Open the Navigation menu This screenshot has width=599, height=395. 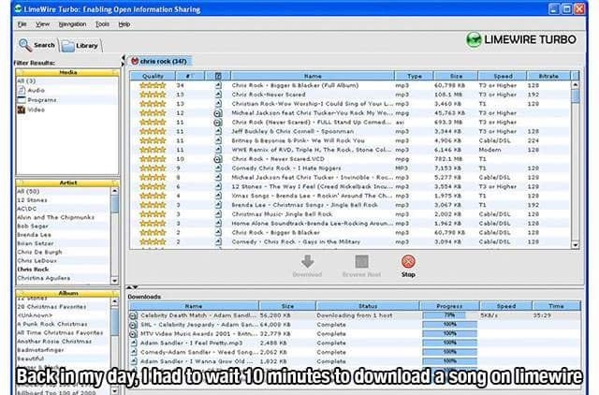coord(72,24)
